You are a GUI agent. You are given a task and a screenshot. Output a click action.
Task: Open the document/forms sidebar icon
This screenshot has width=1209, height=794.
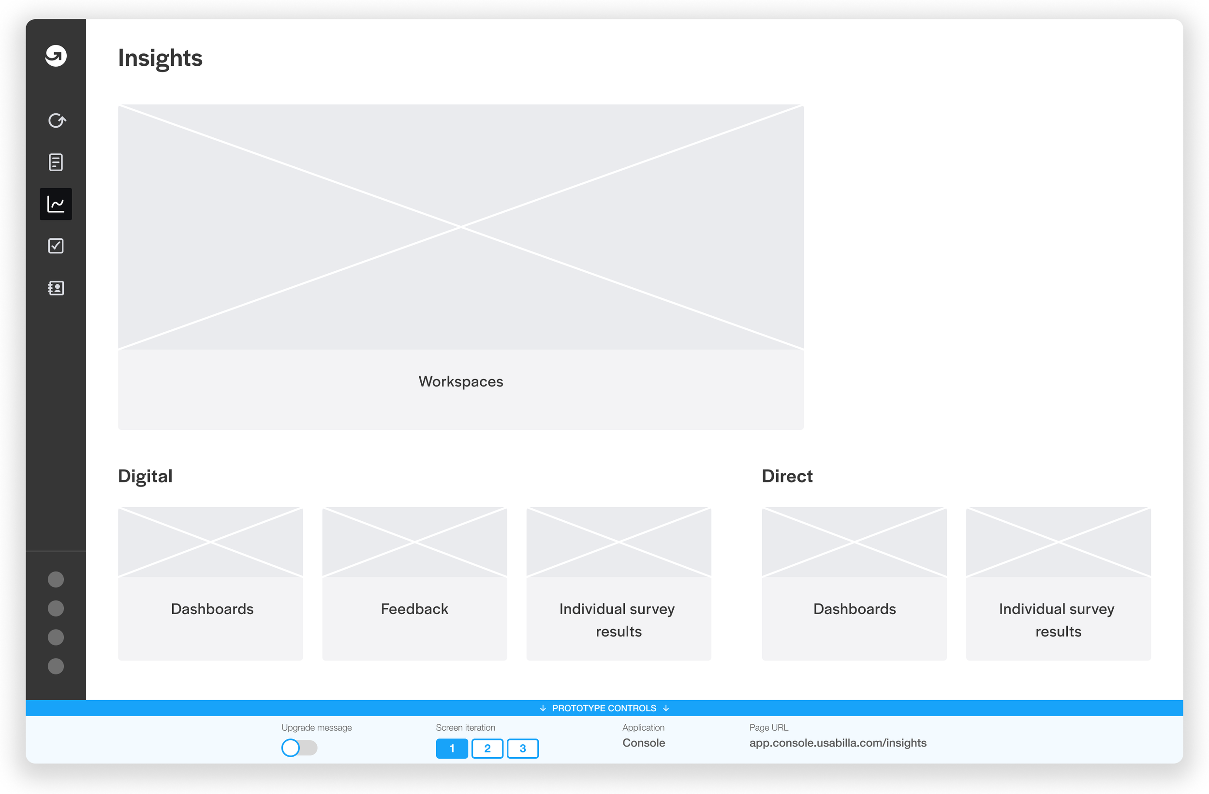[x=56, y=162]
